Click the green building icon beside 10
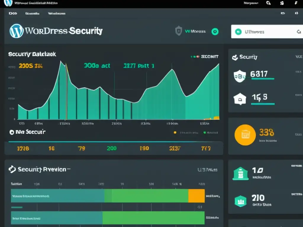 pyautogui.click(x=240, y=174)
